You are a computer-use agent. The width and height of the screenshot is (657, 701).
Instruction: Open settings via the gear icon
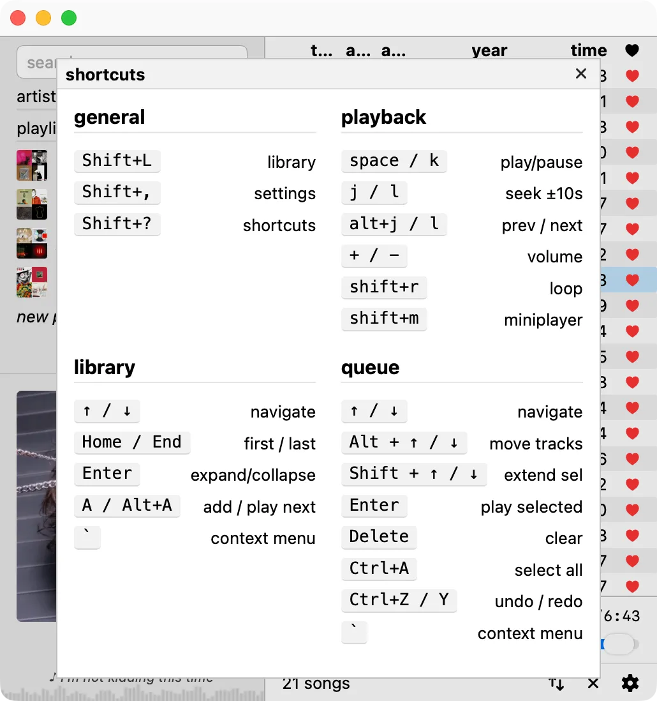coord(630,683)
